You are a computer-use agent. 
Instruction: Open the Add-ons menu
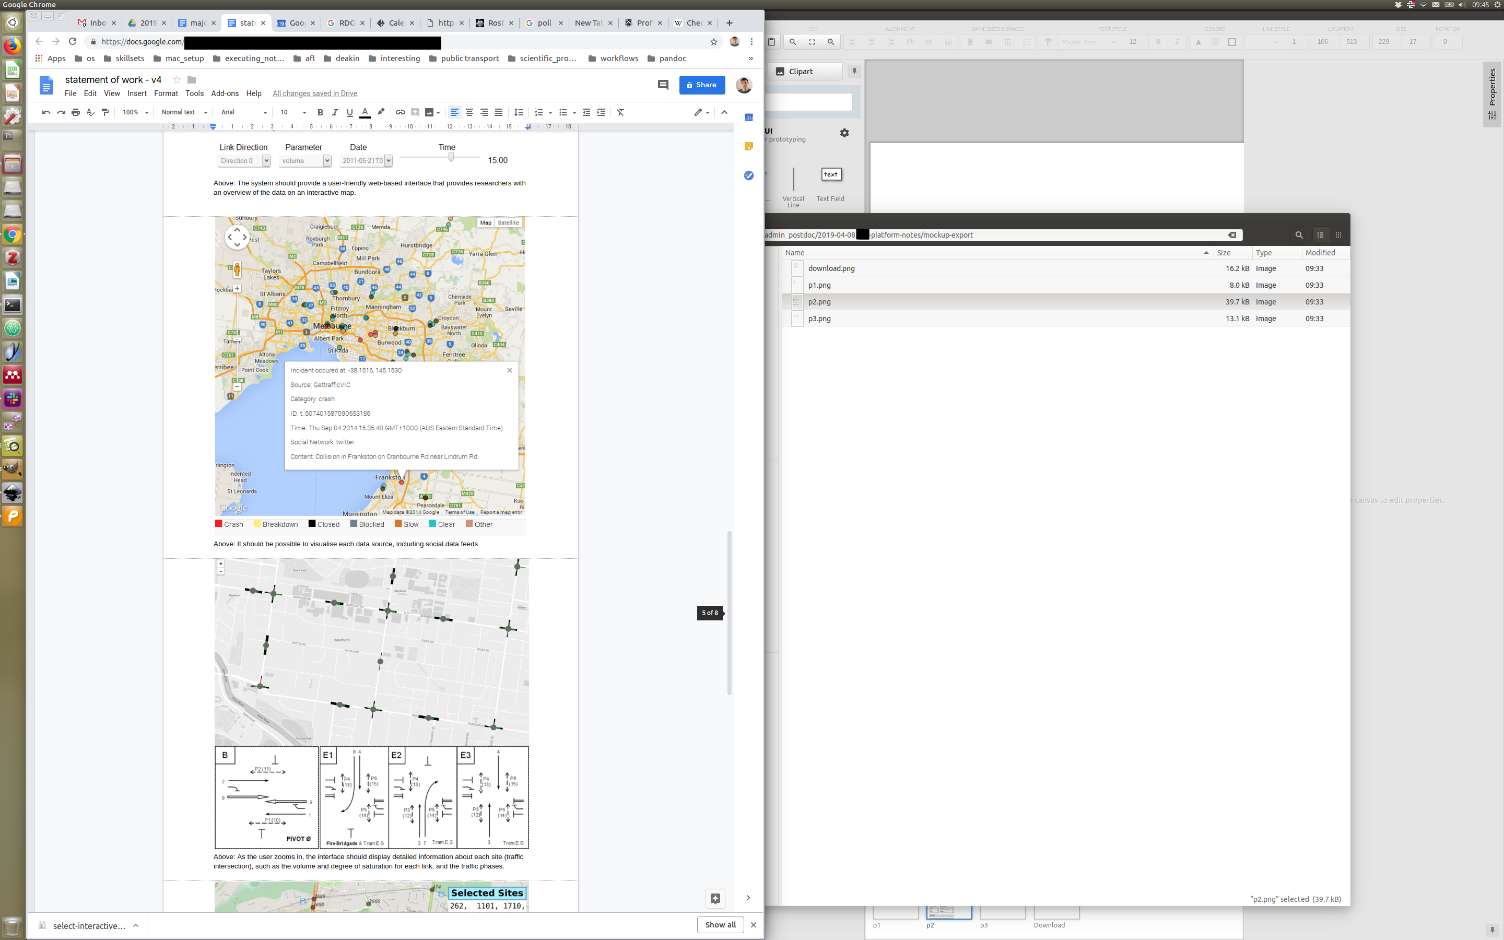pos(225,93)
